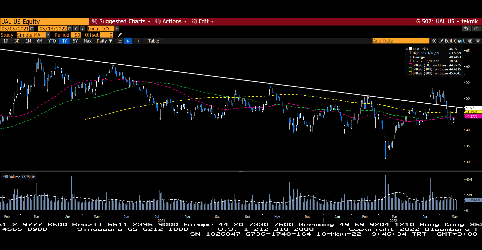Click the 30.54 low value in legend
The image size is (482, 250).
[453, 61]
